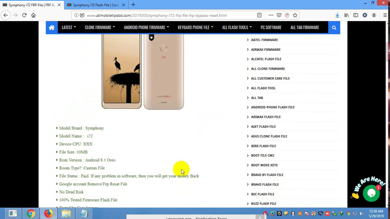Save the page to Pocket
This screenshot has width=390, height=219.
pyautogui.click(x=279, y=15)
